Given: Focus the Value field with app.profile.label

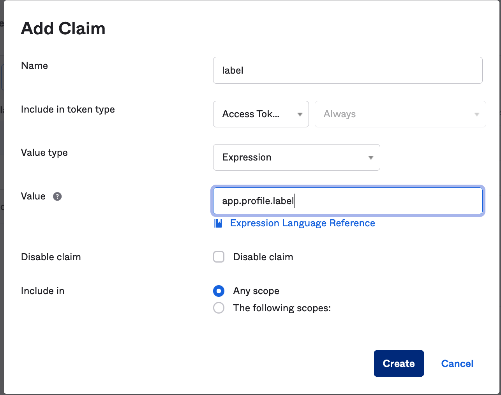Looking at the screenshot, I should [x=348, y=201].
